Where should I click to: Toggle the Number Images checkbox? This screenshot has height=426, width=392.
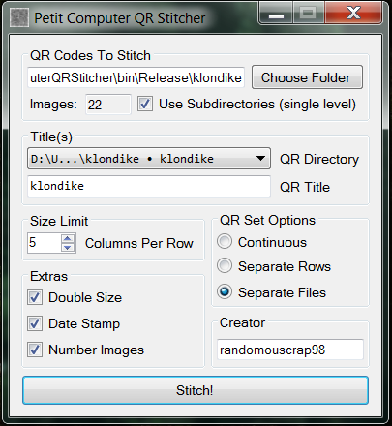pos(35,350)
